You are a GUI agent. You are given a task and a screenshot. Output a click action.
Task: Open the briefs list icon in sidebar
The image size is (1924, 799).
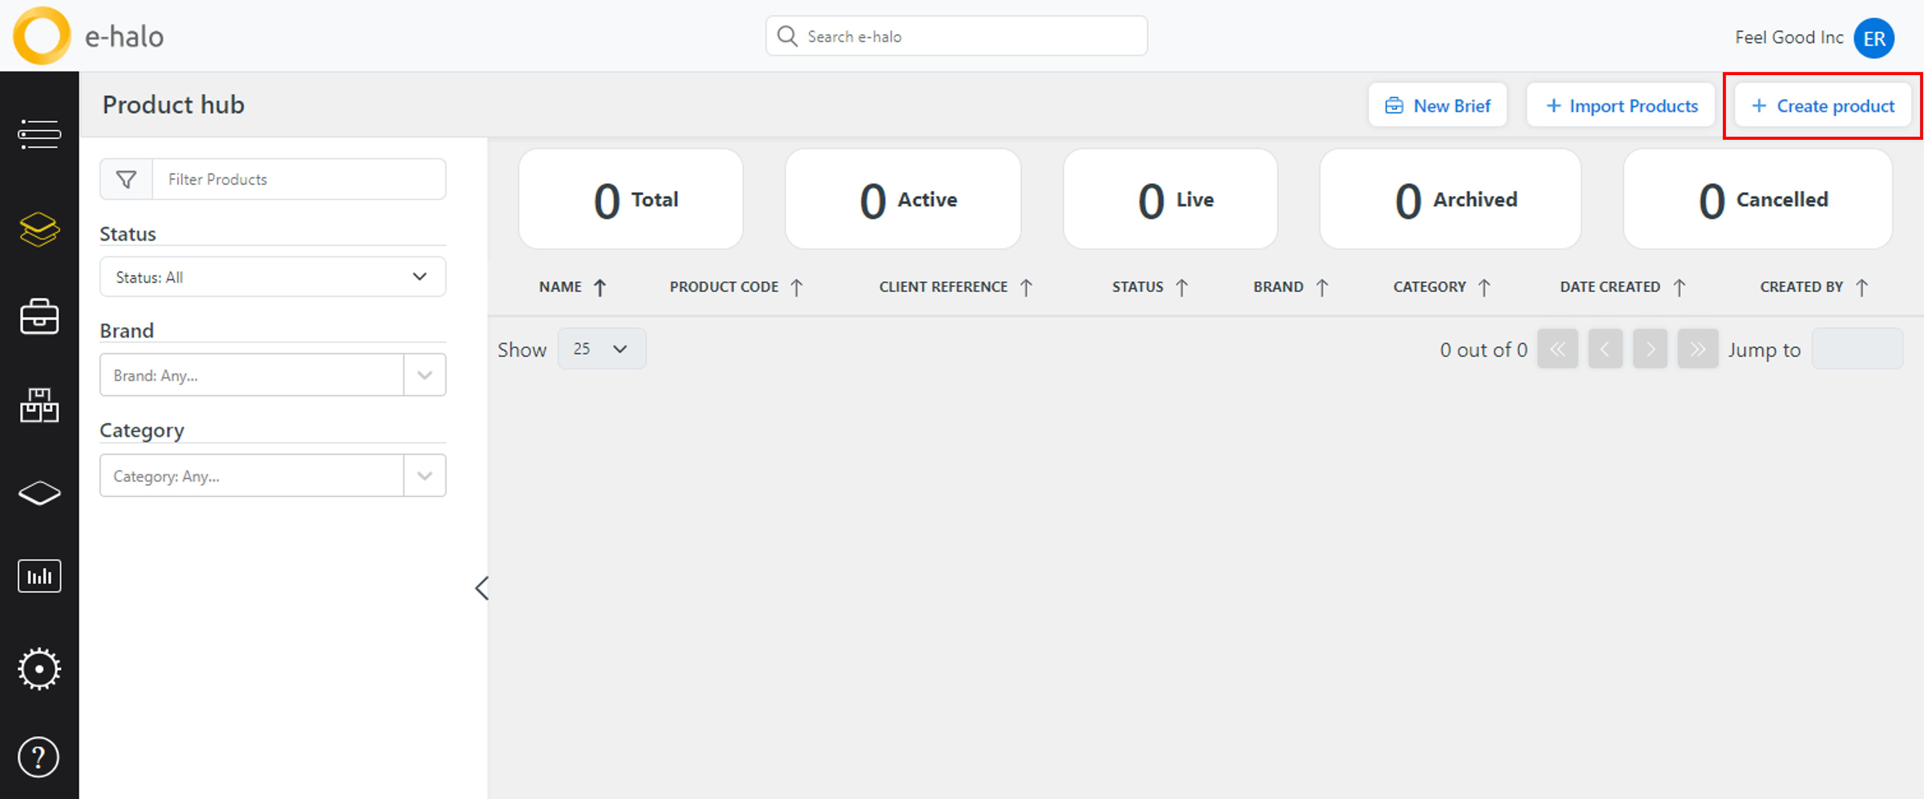[x=39, y=134]
